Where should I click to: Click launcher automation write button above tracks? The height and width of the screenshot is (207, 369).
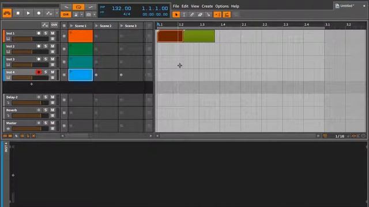(x=45, y=25)
